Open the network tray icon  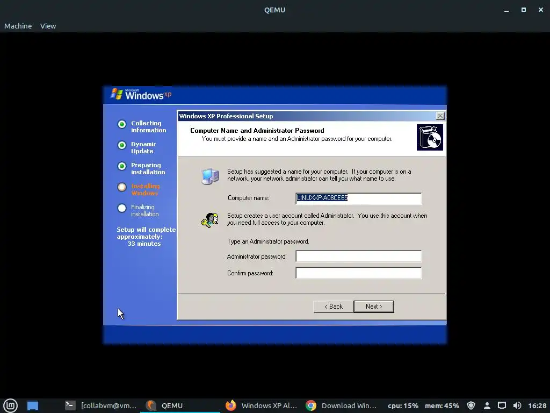pyautogui.click(x=502, y=405)
